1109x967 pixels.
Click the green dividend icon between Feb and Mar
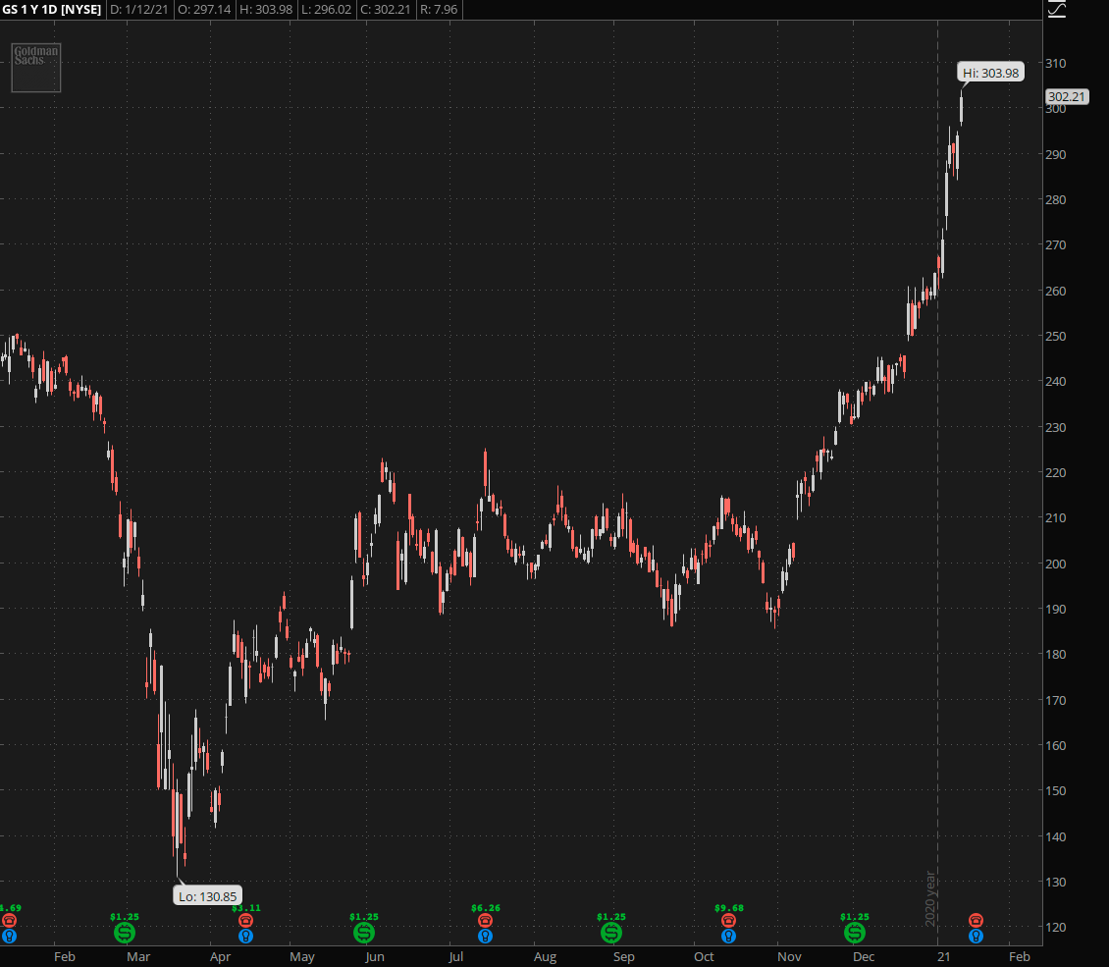(124, 932)
